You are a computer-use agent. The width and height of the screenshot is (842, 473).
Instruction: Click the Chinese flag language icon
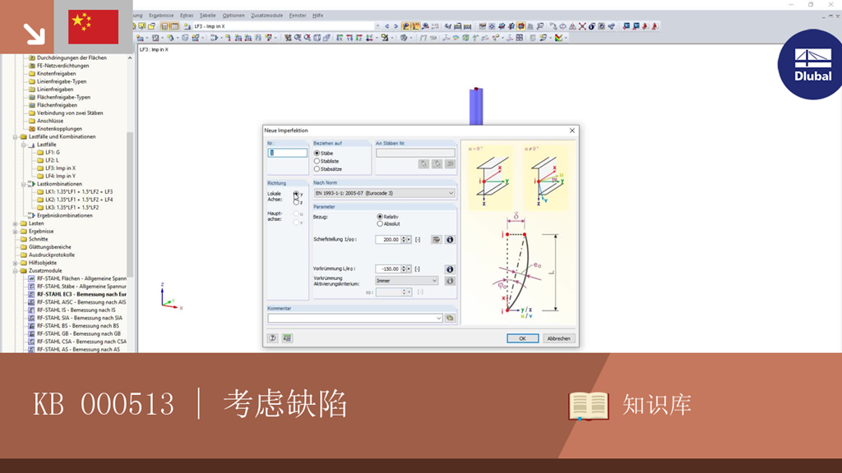[94, 27]
